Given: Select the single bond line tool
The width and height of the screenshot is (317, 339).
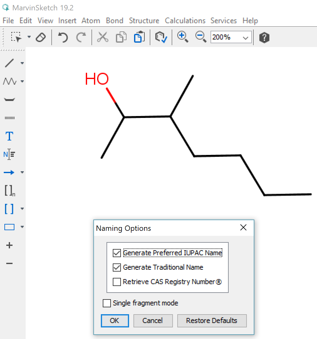Looking at the screenshot, I should 9,63.
